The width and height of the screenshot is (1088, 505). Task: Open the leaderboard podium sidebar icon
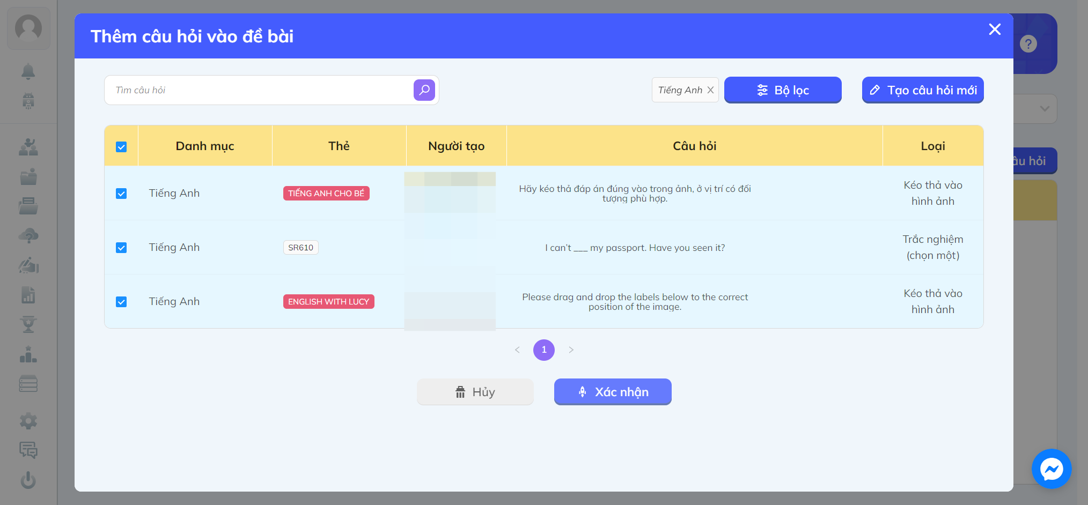click(x=28, y=354)
